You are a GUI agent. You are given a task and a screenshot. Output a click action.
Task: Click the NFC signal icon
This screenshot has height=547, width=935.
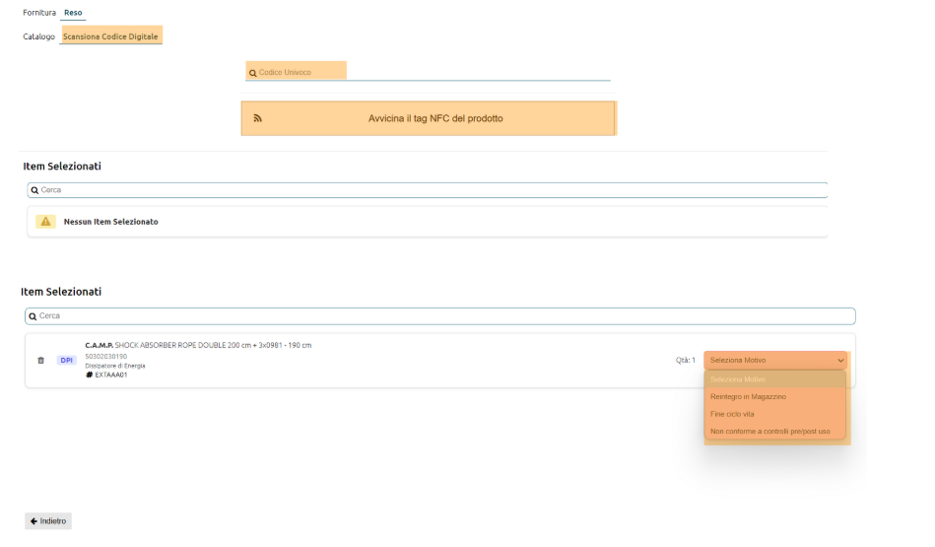coord(257,118)
